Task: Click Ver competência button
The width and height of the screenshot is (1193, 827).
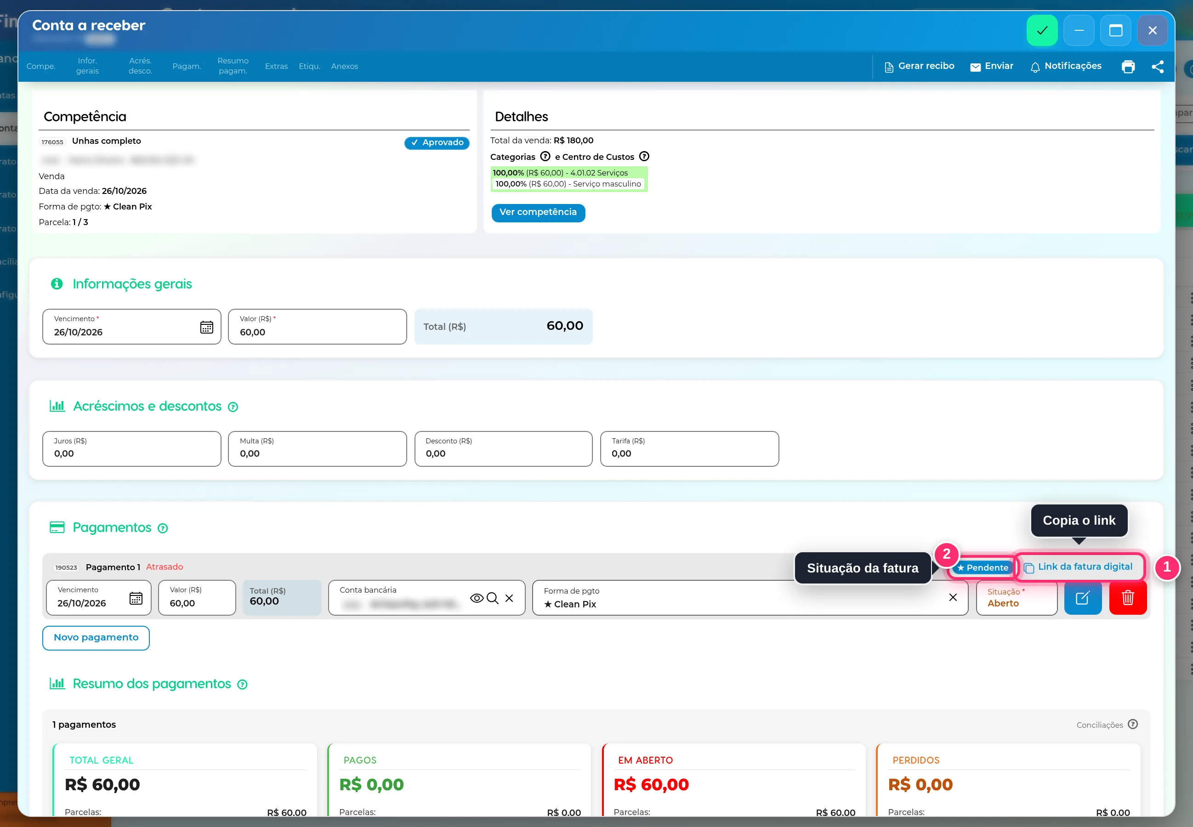Action: pyautogui.click(x=538, y=212)
